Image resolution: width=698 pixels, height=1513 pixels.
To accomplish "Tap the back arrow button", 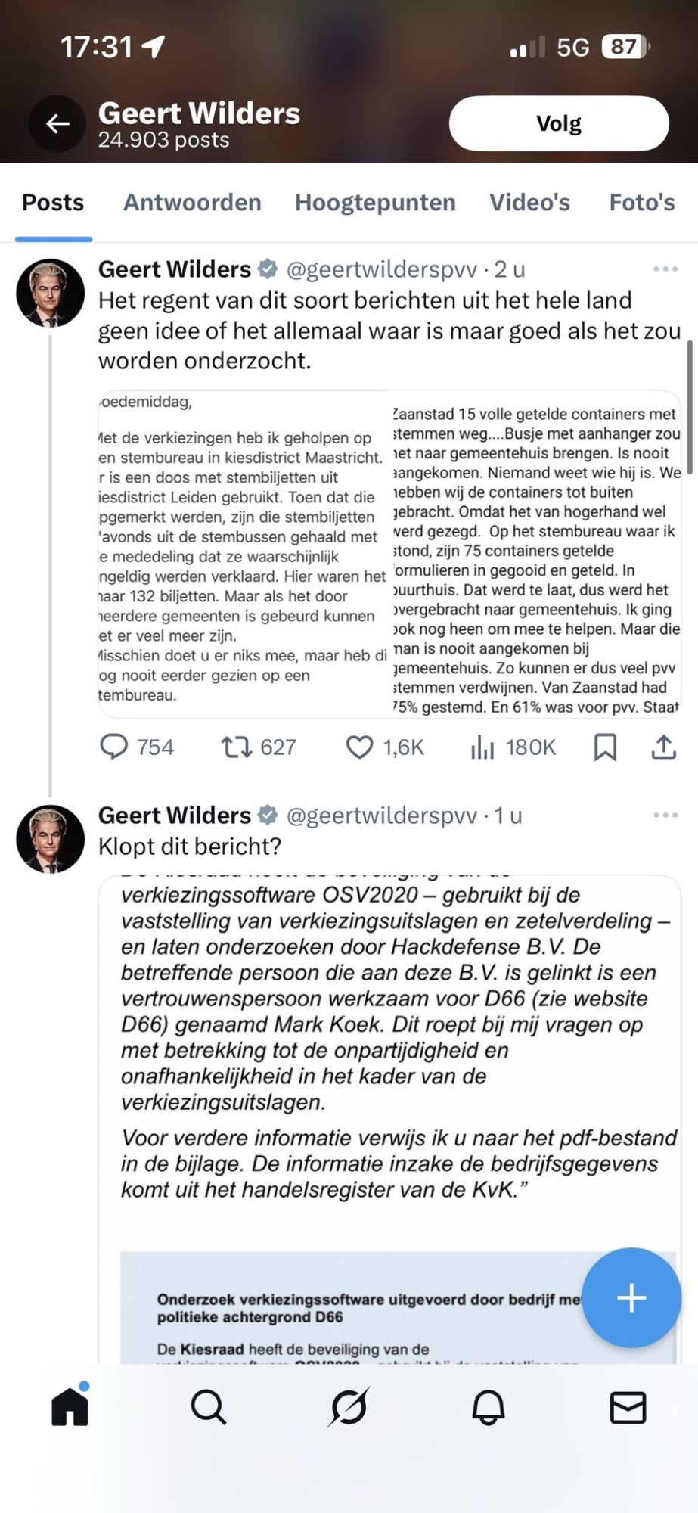I will click(57, 123).
